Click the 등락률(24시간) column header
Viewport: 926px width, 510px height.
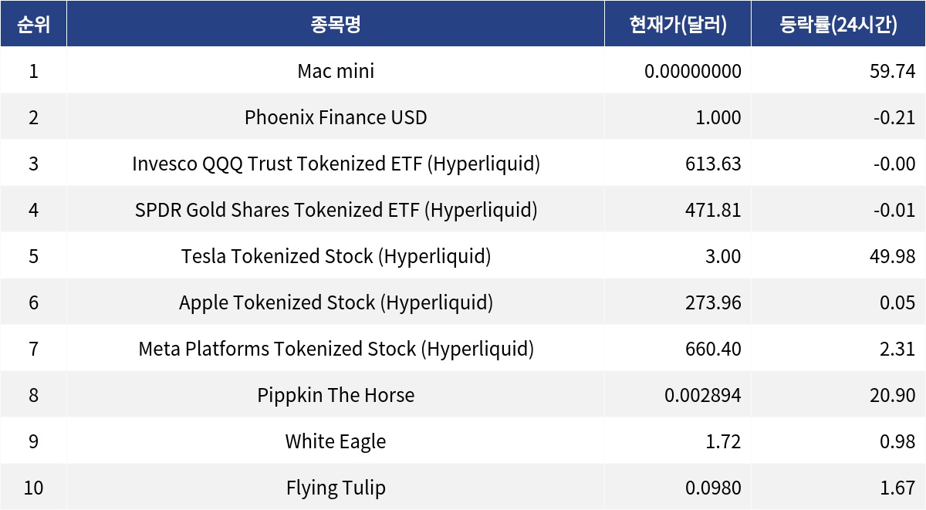[838, 25]
